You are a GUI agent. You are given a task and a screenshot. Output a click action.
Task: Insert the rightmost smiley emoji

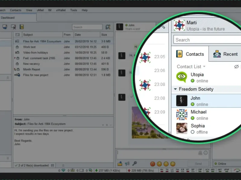coord(173,164)
